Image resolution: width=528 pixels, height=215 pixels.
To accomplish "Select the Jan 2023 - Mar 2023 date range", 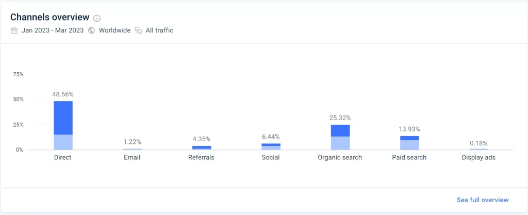I will 53,30.
